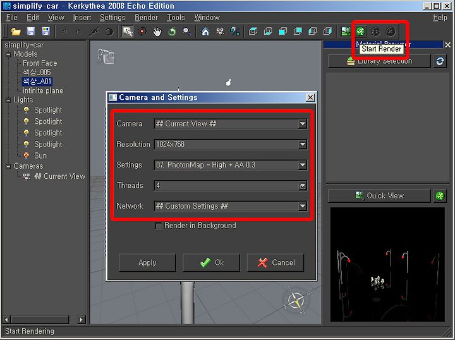Collapse the Cameras tree node
This screenshot has width=455, height=340.
8,166
